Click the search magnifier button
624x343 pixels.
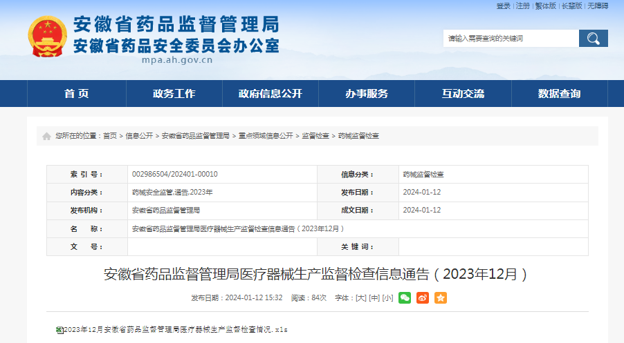click(x=594, y=38)
